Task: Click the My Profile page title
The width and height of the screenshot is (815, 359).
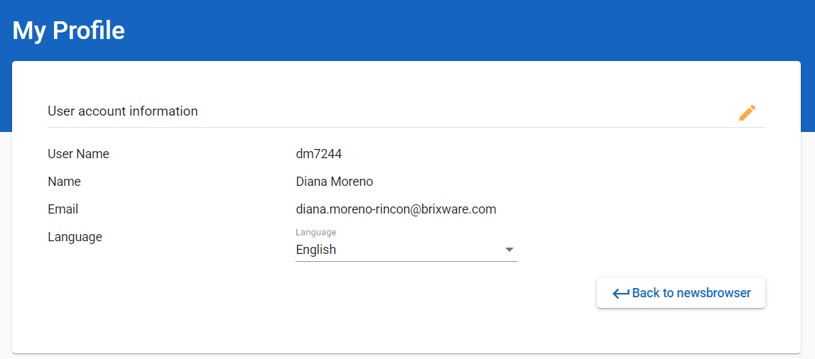Action: pos(69,31)
